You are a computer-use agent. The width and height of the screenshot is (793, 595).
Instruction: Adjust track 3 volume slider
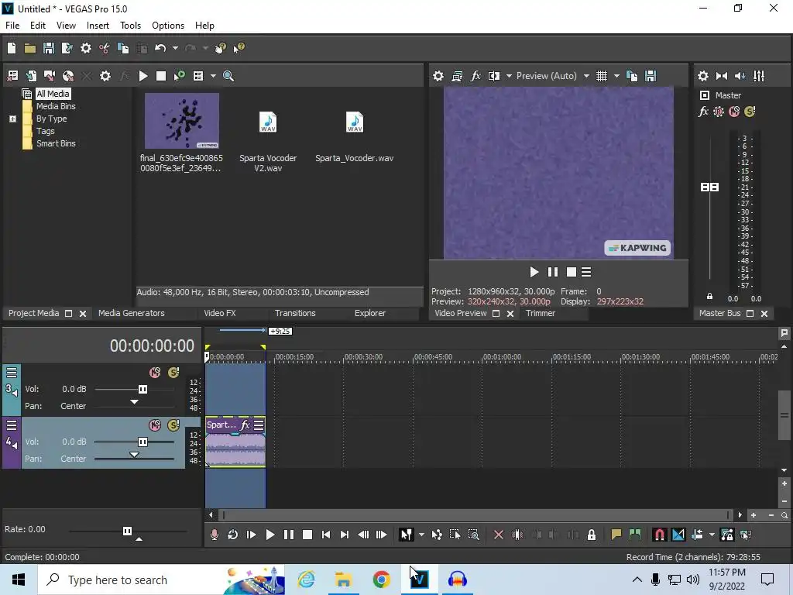[142, 389]
